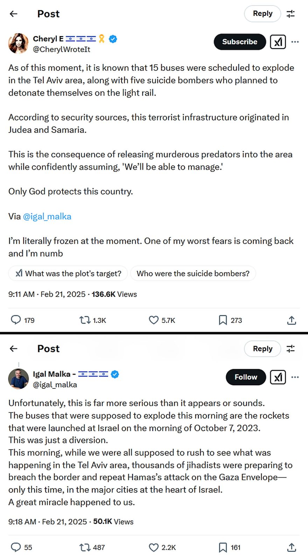The width and height of the screenshot is (308, 559).
Task: Click Subscribe button on Cheryl's profile
Action: pos(240,42)
